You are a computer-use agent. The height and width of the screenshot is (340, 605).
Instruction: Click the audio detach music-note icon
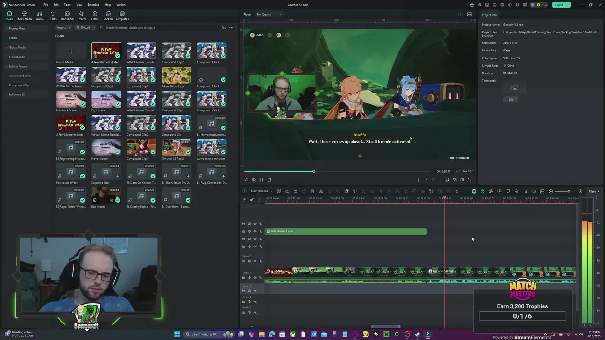click(346, 191)
